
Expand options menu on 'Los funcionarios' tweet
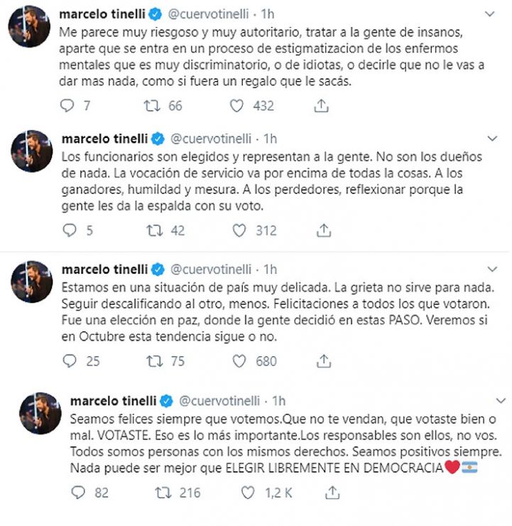click(x=490, y=138)
